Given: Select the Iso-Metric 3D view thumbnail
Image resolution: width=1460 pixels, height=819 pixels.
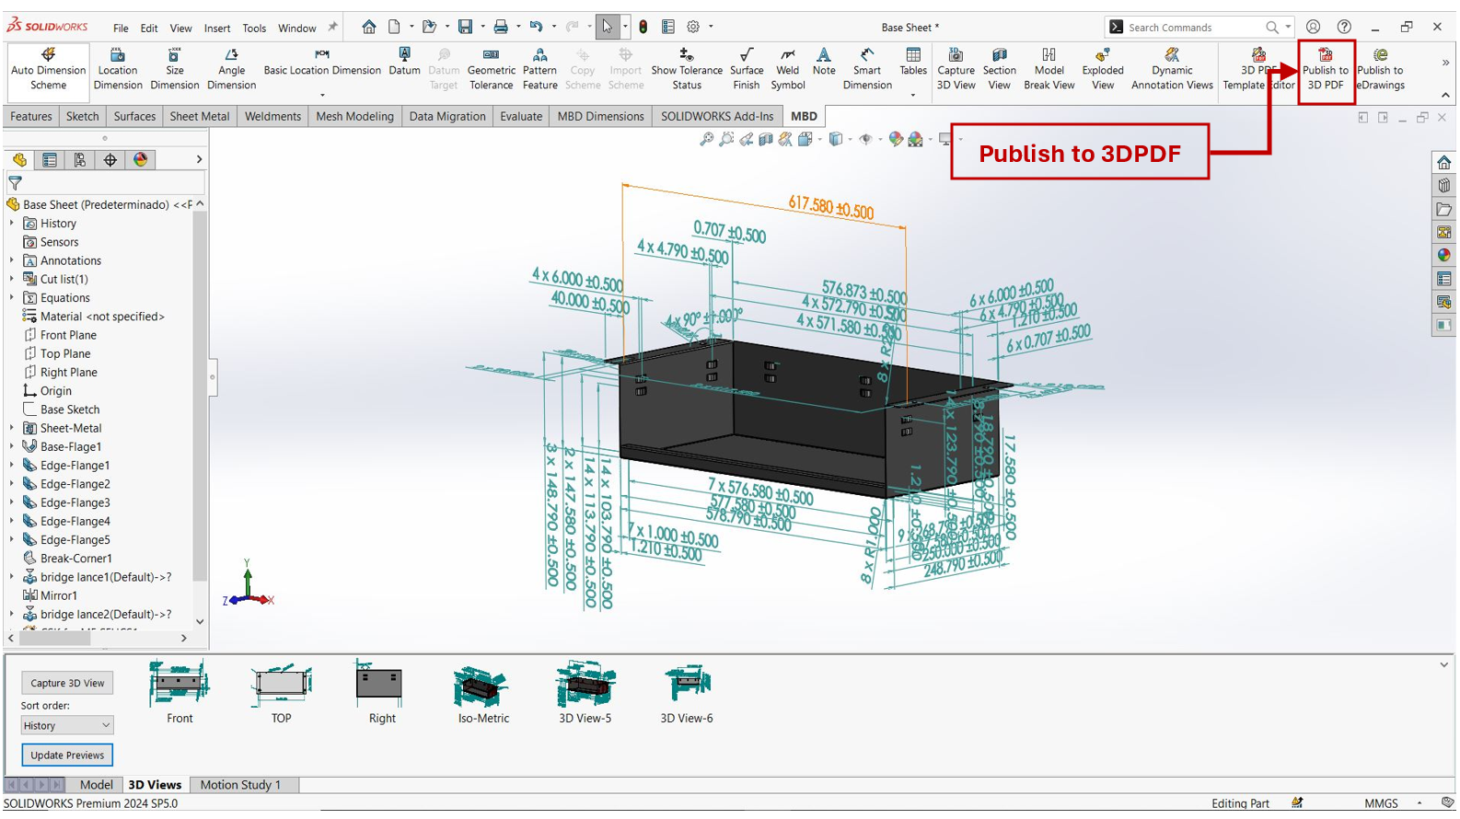Looking at the screenshot, I should [x=482, y=693].
